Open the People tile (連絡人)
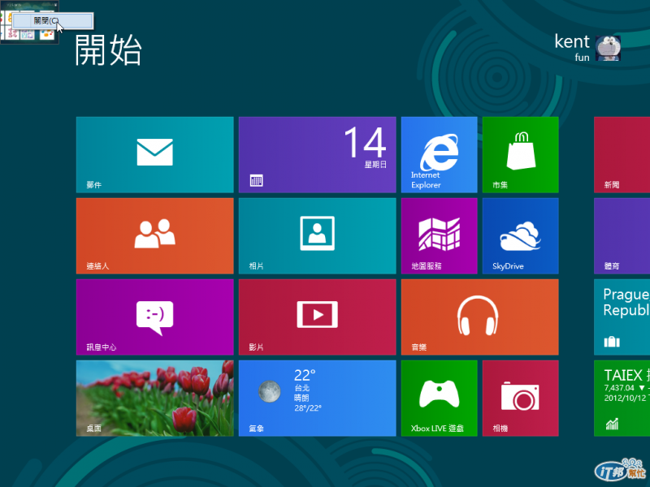650x487 pixels. point(154,235)
